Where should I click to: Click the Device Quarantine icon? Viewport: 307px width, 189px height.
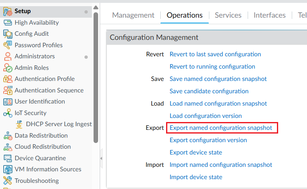point(8,158)
